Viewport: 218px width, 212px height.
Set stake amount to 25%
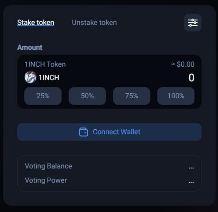(x=43, y=96)
